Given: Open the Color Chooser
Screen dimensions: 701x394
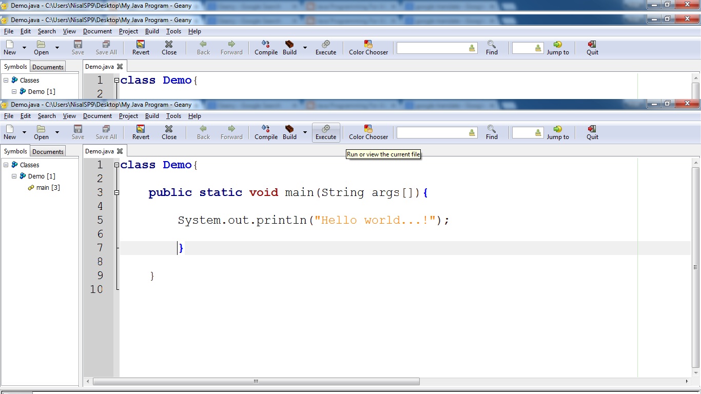Looking at the screenshot, I should pyautogui.click(x=367, y=132).
